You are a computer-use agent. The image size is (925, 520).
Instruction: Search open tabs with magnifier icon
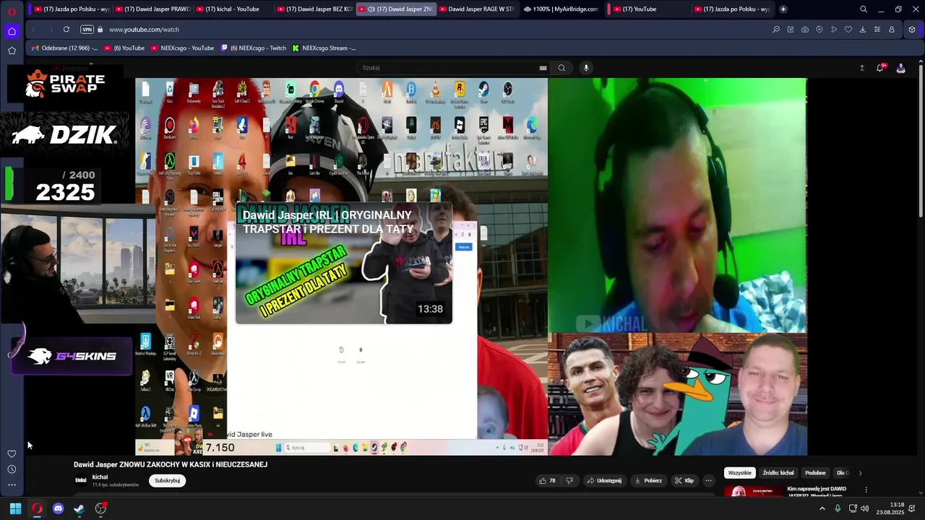pos(864,9)
